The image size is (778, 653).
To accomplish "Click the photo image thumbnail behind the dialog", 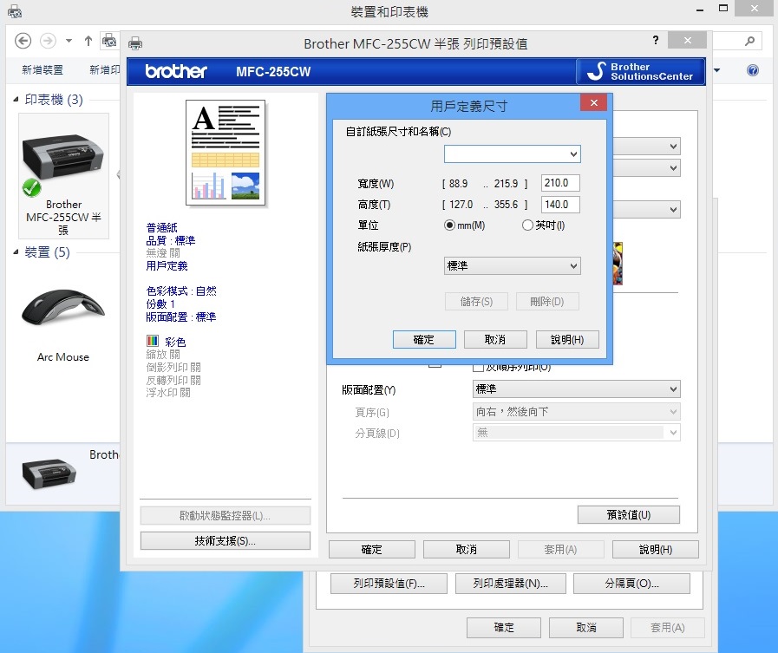I will pos(618,264).
